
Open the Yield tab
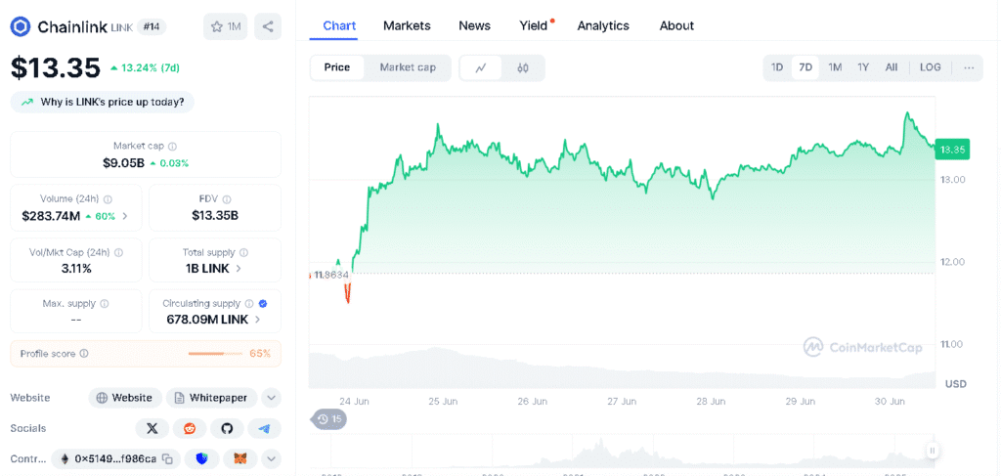534,26
